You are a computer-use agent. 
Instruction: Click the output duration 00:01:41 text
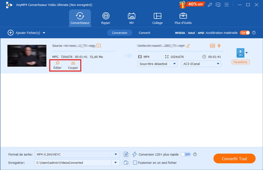click(214, 57)
